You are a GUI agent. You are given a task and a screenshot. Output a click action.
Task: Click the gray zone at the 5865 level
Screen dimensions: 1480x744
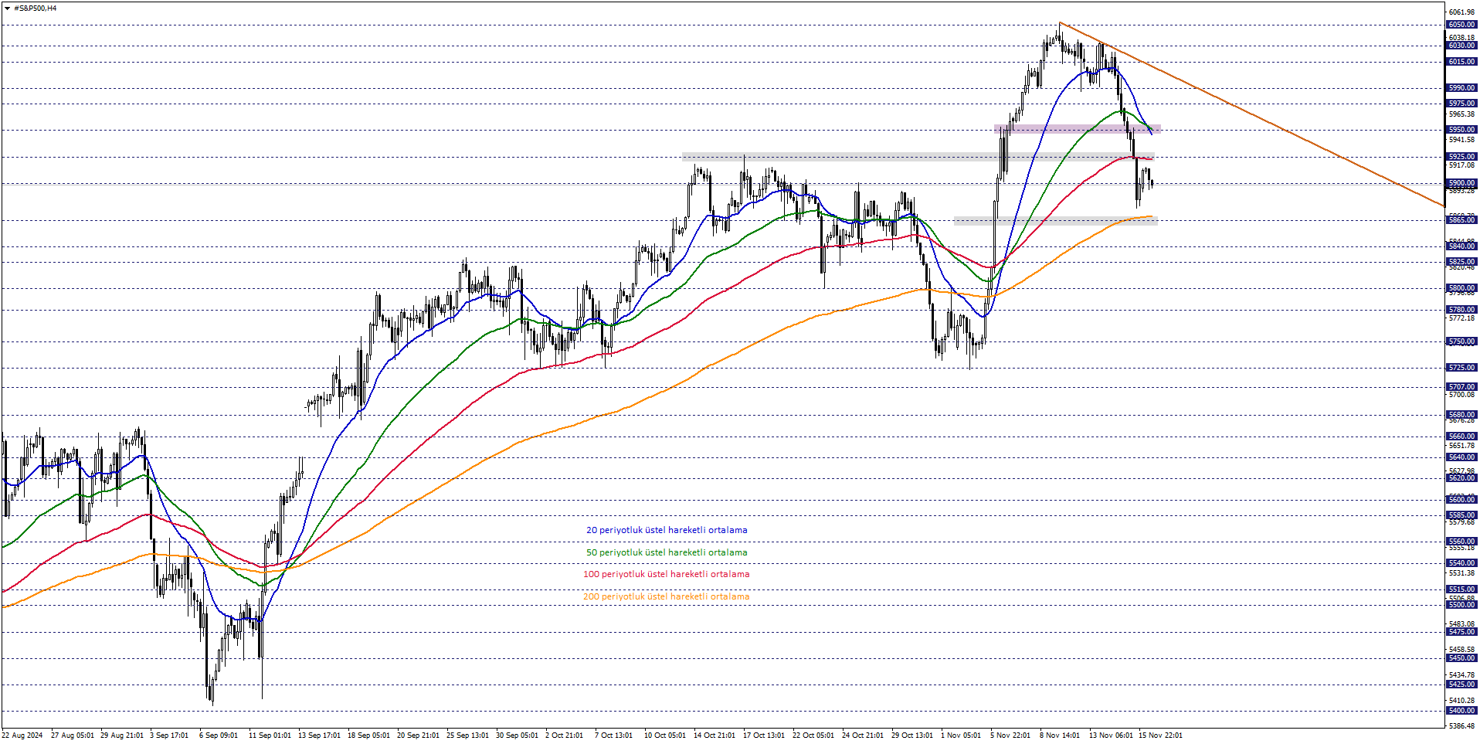(x=1055, y=221)
